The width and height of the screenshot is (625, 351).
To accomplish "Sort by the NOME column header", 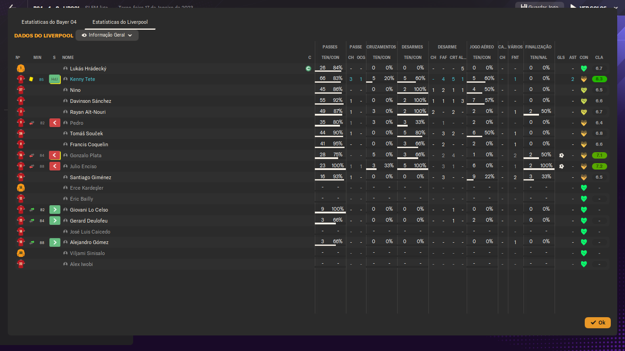I will tap(68, 58).
